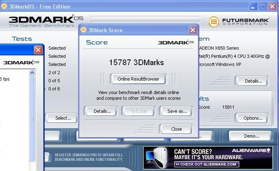Close the 3DMark Score dialog via the Close button
Screen dimensions: 279x171
[x=176, y=129]
